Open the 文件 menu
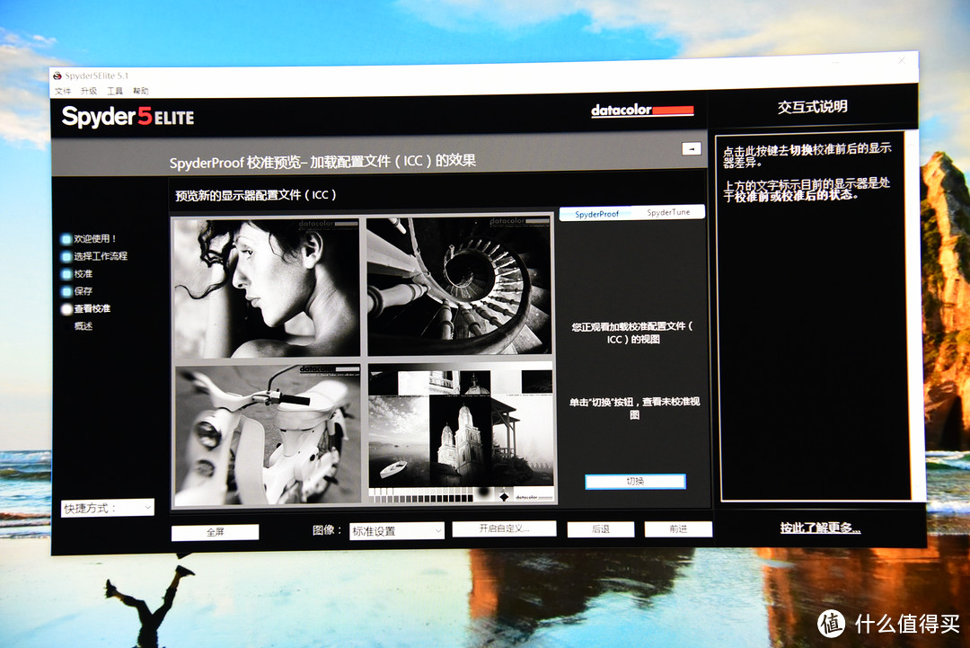 click(63, 91)
